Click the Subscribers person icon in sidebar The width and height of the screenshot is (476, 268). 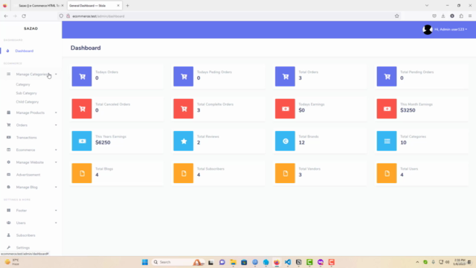[x=8, y=235]
